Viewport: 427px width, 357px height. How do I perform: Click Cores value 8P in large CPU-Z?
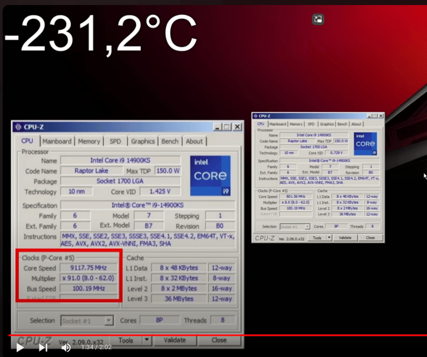click(160, 320)
